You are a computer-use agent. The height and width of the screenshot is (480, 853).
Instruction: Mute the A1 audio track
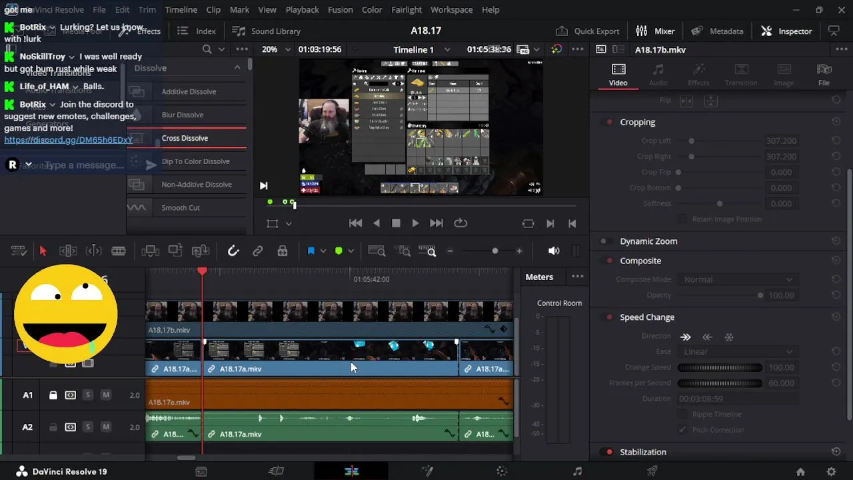point(105,395)
